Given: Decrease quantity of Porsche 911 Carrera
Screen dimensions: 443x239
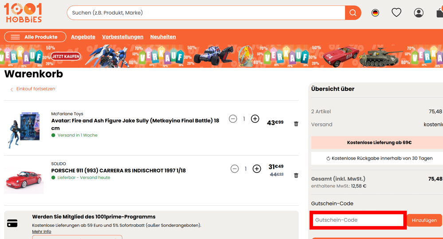Looking at the screenshot, I should pyautogui.click(x=235, y=169).
